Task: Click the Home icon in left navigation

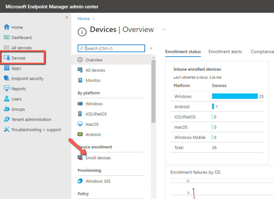Action: coord(7,27)
